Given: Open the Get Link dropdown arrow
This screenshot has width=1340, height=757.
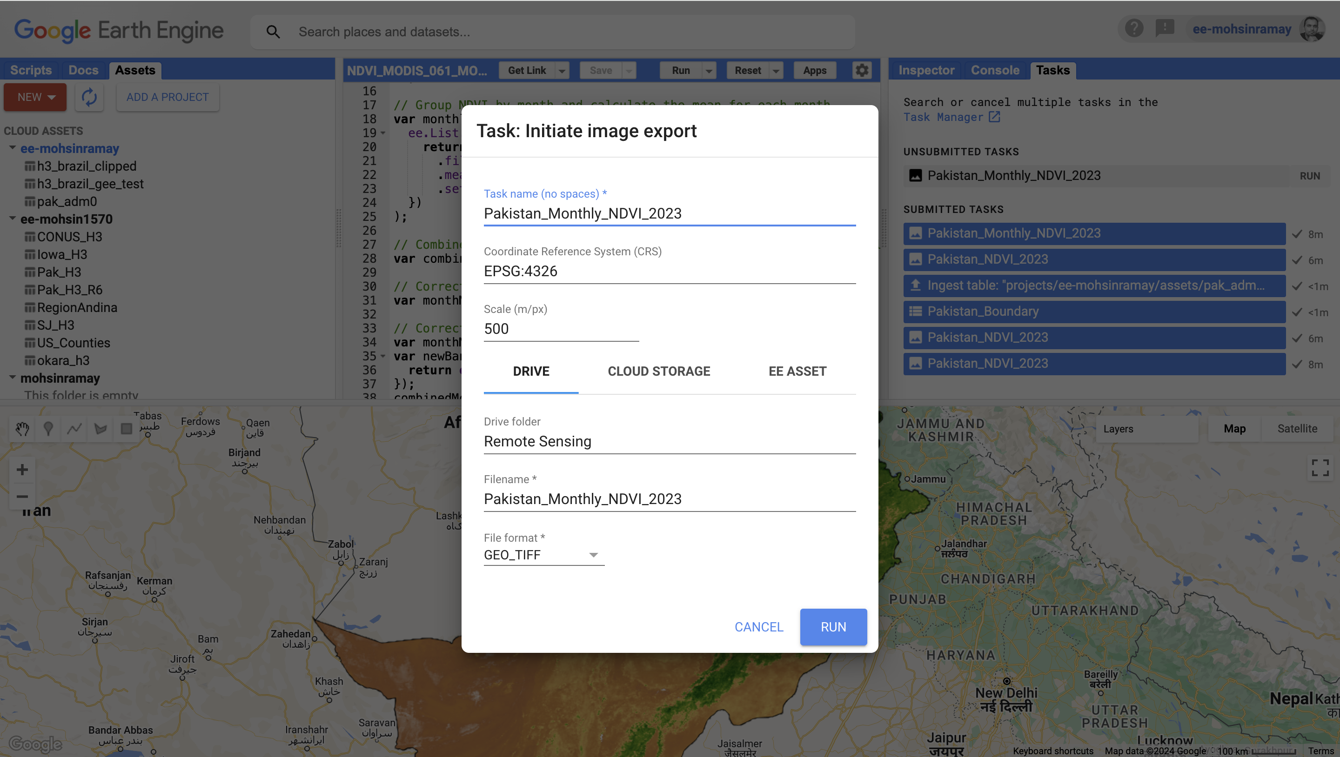Looking at the screenshot, I should point(562,71).
